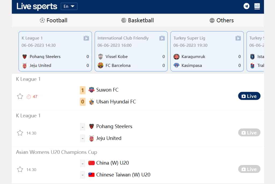Viewport: 275px width, 184px height.
Task: Click the Live button for China U20 match
Action: (249, 169)
